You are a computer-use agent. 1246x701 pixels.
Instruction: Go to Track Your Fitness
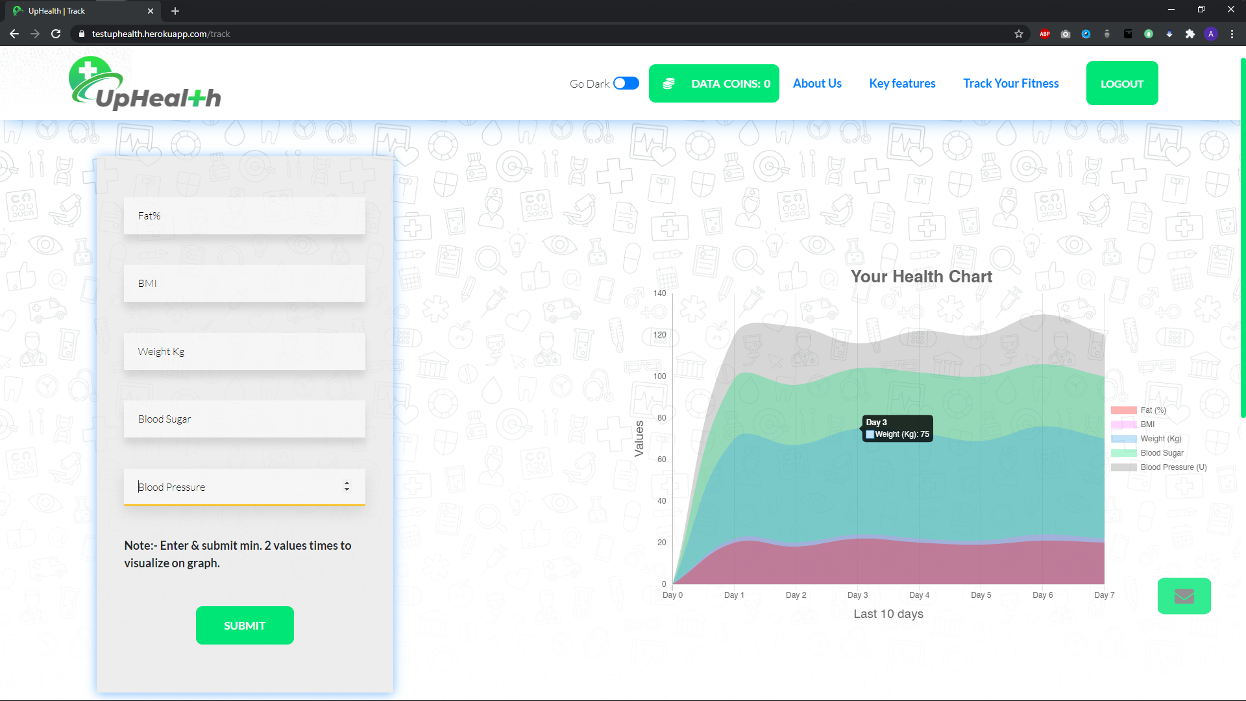[x=1010, y=83]
